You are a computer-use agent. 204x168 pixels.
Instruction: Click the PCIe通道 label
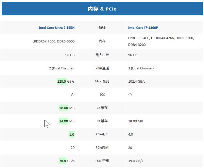click(x=102, y=148)
